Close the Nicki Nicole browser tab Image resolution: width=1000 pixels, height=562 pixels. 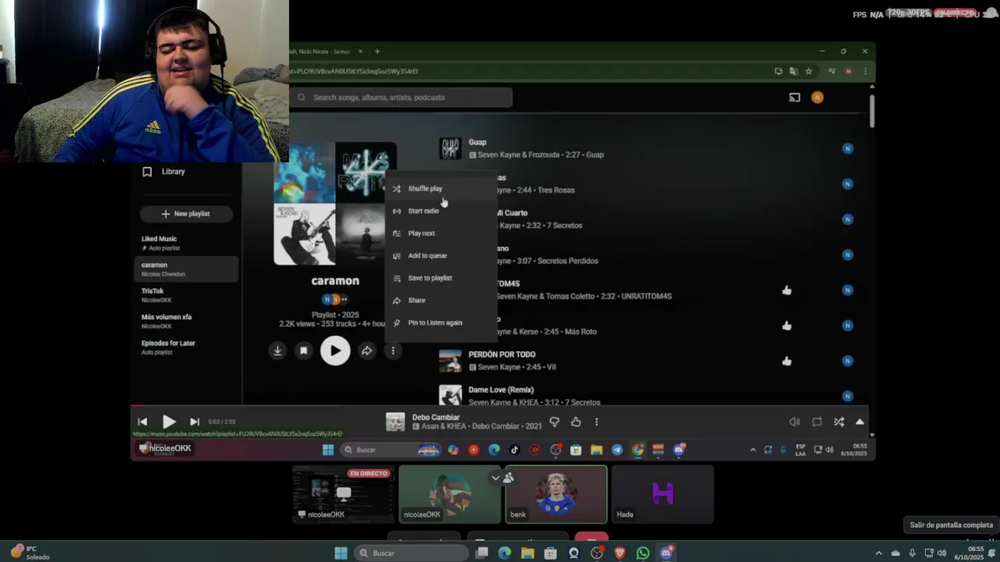point(360,52)
